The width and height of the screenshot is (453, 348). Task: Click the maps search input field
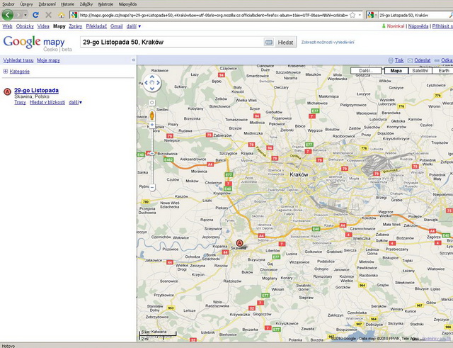171,43
